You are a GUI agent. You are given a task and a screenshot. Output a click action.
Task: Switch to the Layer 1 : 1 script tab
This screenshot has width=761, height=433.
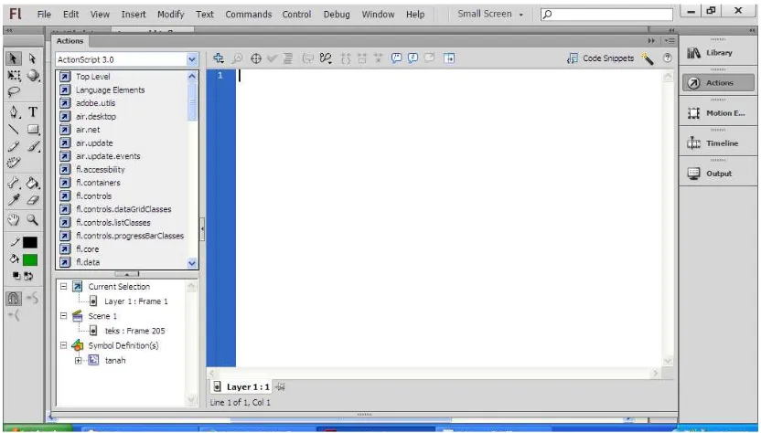pos(241,387)
